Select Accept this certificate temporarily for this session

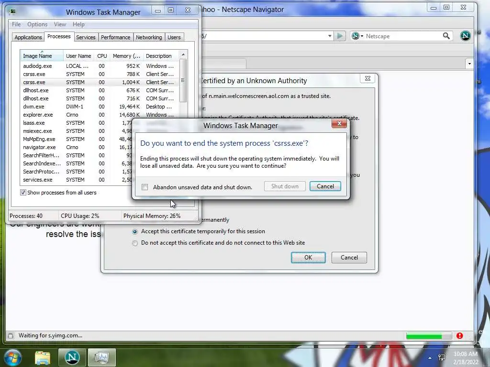tap(134, 232)
